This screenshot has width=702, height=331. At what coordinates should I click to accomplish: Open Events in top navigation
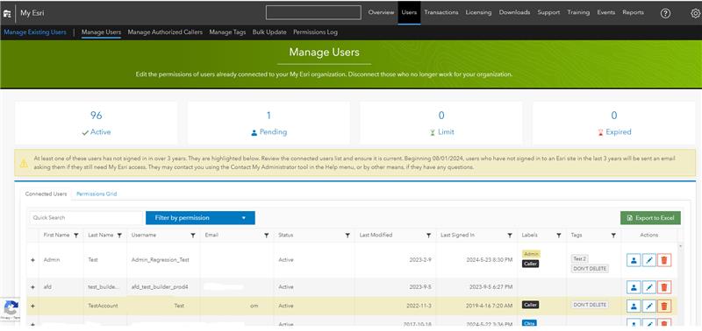(x=606, y=12)
